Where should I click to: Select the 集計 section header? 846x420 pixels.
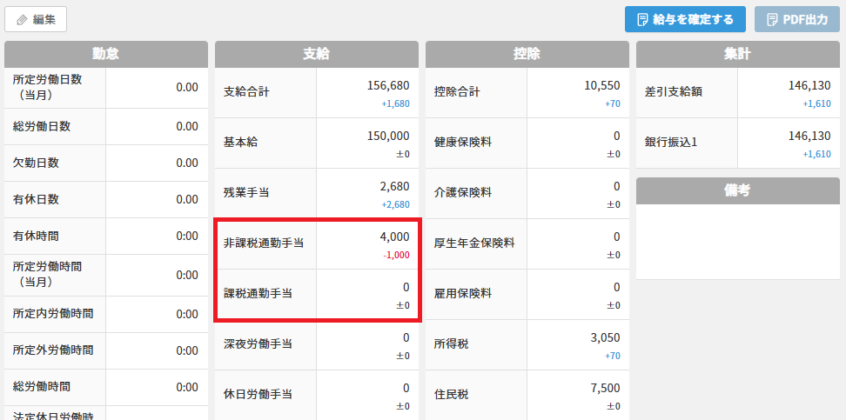pos(737,54)
